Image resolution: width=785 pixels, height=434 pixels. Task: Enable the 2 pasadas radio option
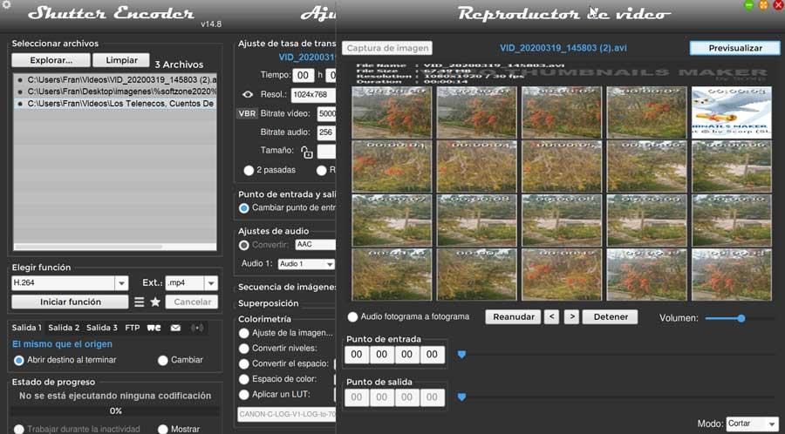(249, 171)
